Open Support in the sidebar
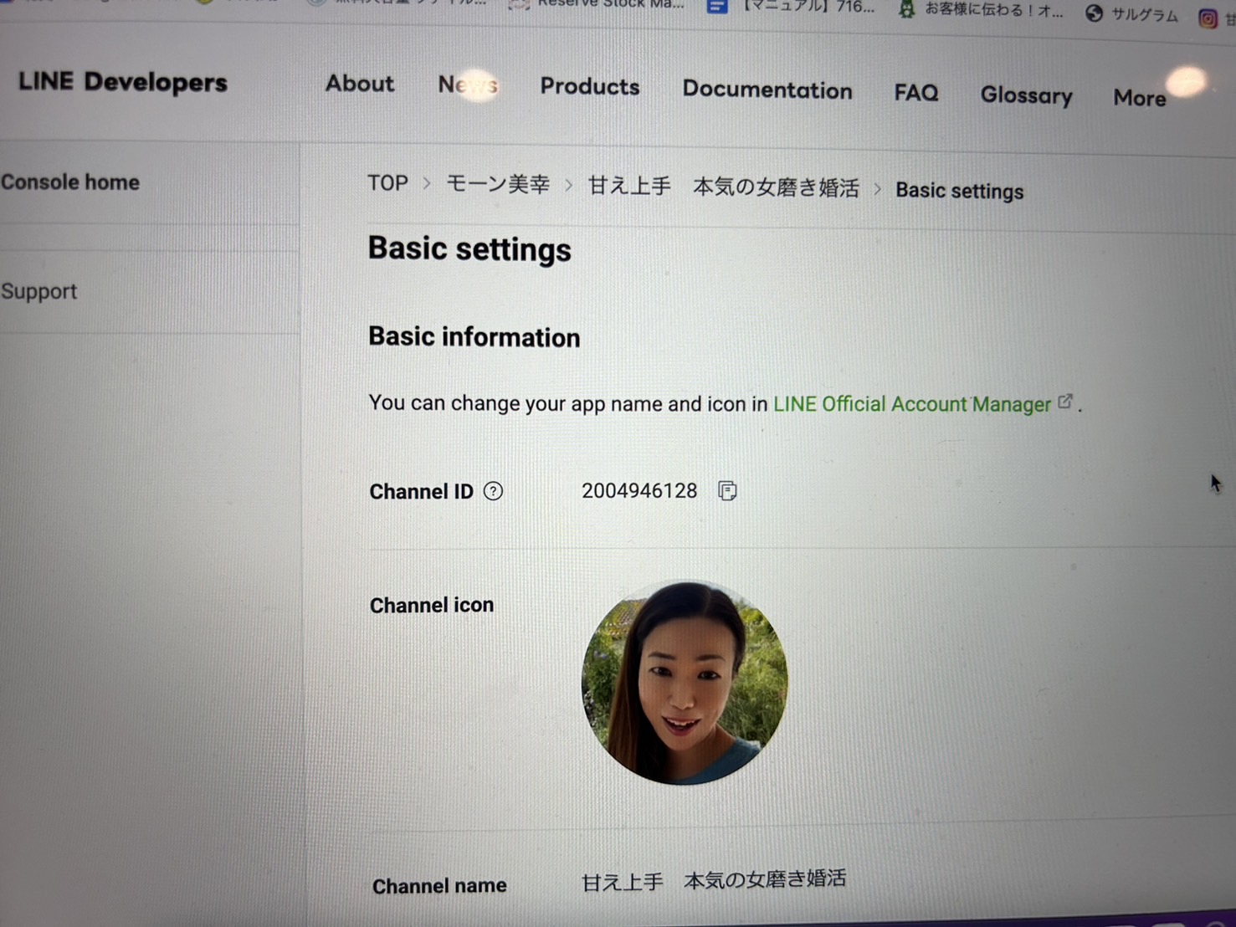1236x927 pixels. pos(38,291)
